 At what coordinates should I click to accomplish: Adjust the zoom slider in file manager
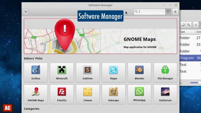pyautogui.click(x=196, y=83)
